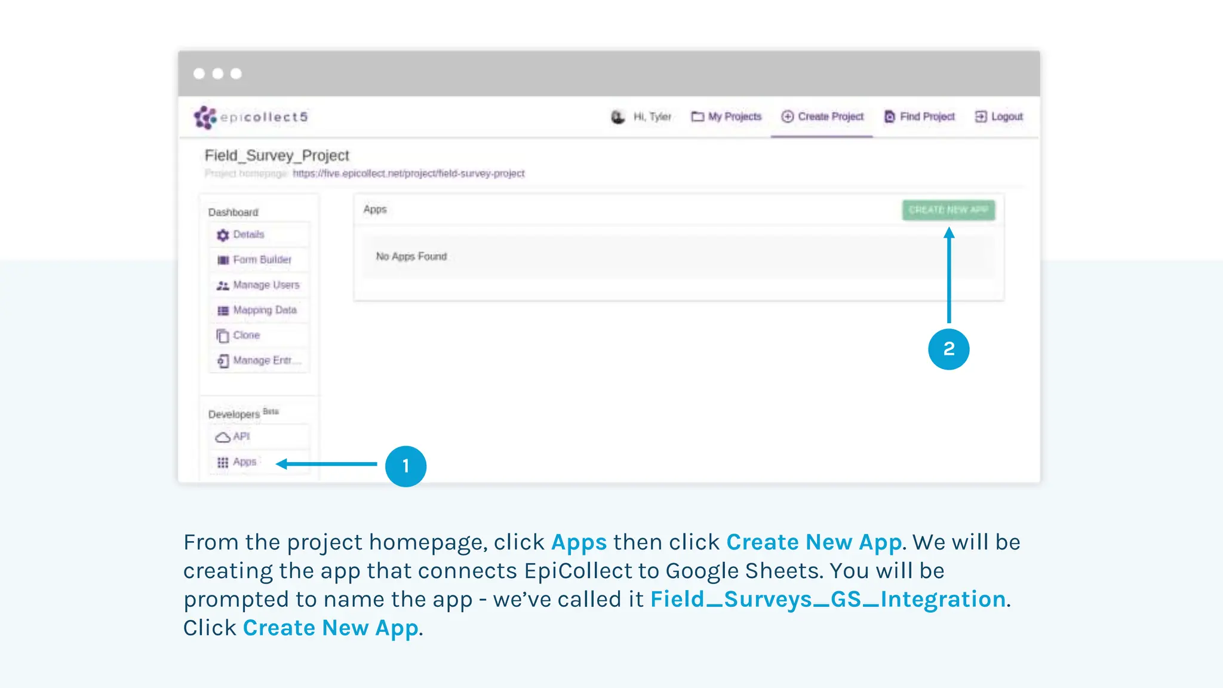Click the Field_Survey_Project title
The image size is (1223, 688).
(276, 155)
